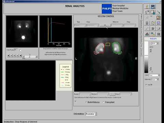Click the blue marker line in the time curve
The width and height of the screenshot is (164, 123).
pyautogui.click(x=51, y=30)
